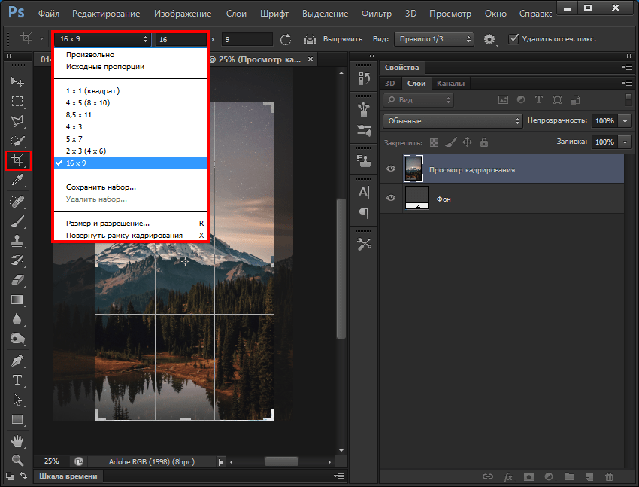
Task: Click the Delete layer trash icon
Action: click(609, 476)
